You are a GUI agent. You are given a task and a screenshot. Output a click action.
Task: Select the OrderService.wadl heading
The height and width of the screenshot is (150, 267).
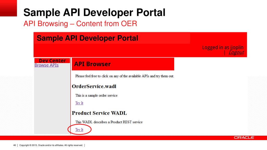click(94, 86)
